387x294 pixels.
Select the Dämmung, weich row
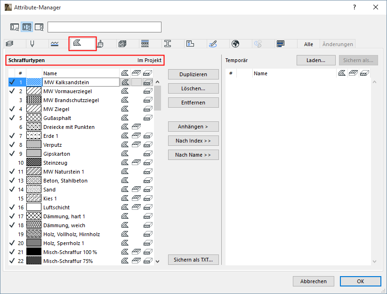coord(81,225)
